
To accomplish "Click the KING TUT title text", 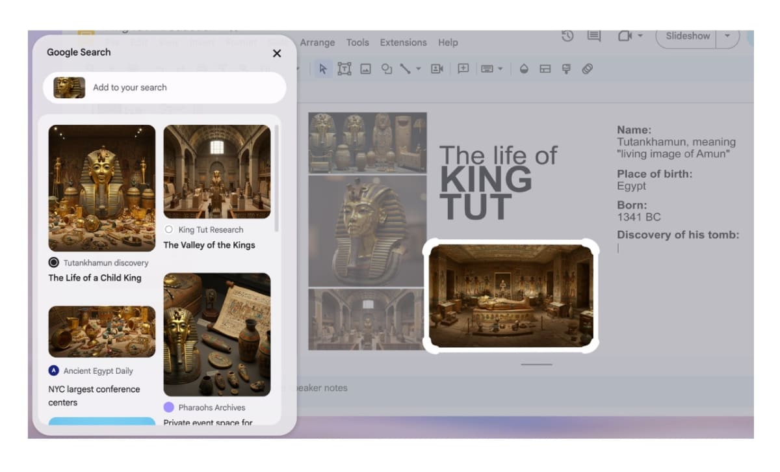I will 486,193.
